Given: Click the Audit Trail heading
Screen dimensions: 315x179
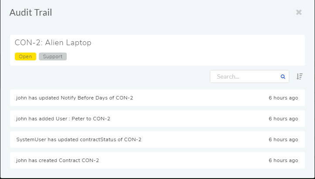Looking at the screenshot, I should (31, 13).
